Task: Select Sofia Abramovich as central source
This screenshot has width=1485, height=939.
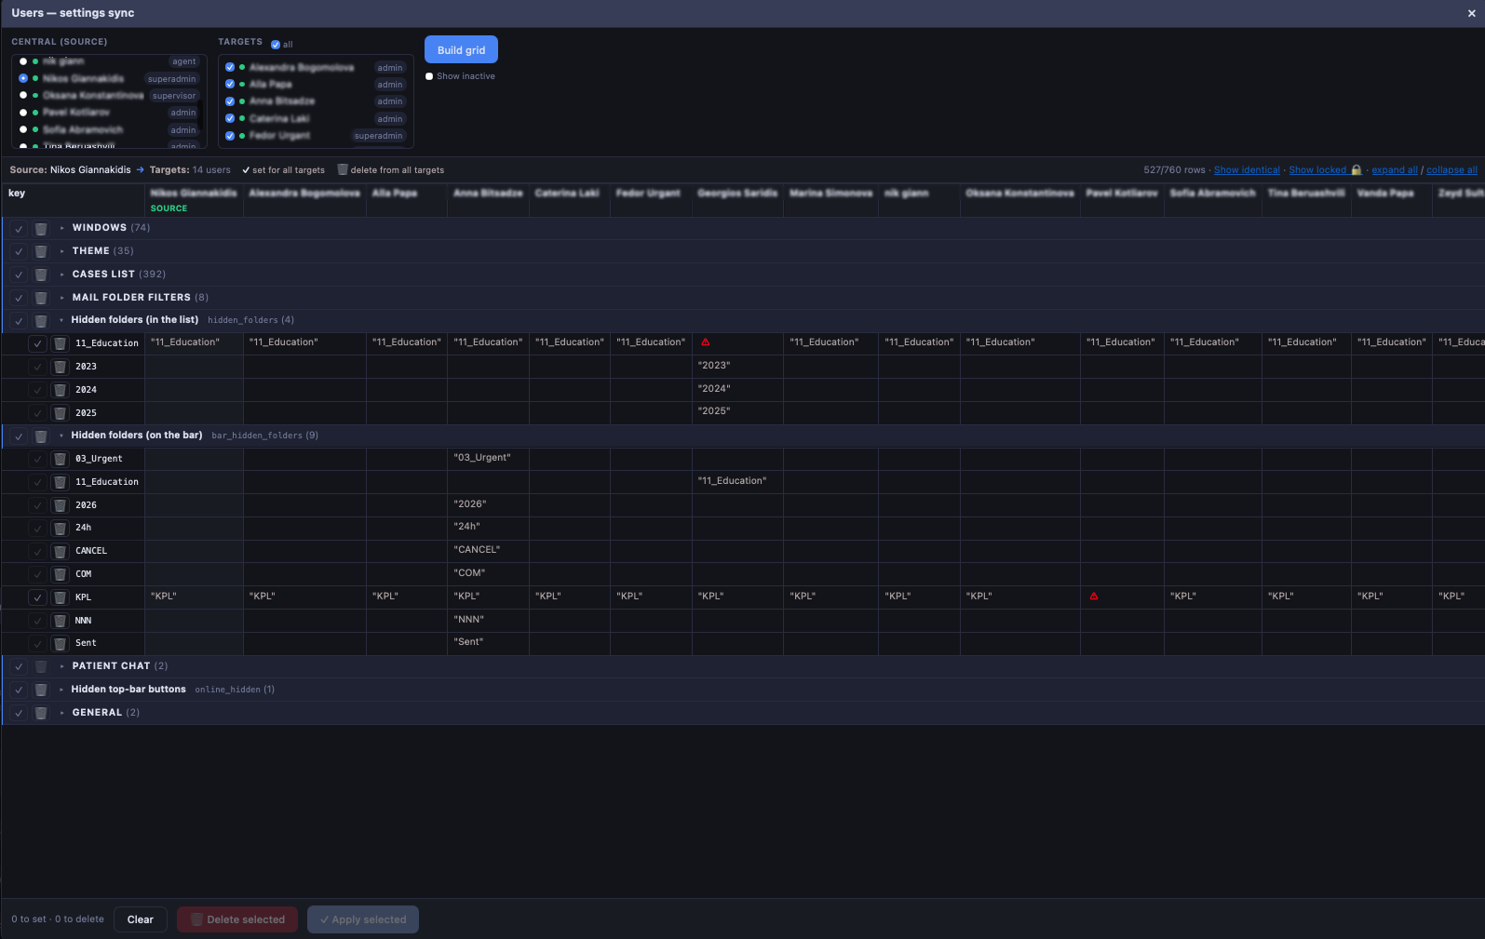Action: pyautogui.click(x=23, y=129)
